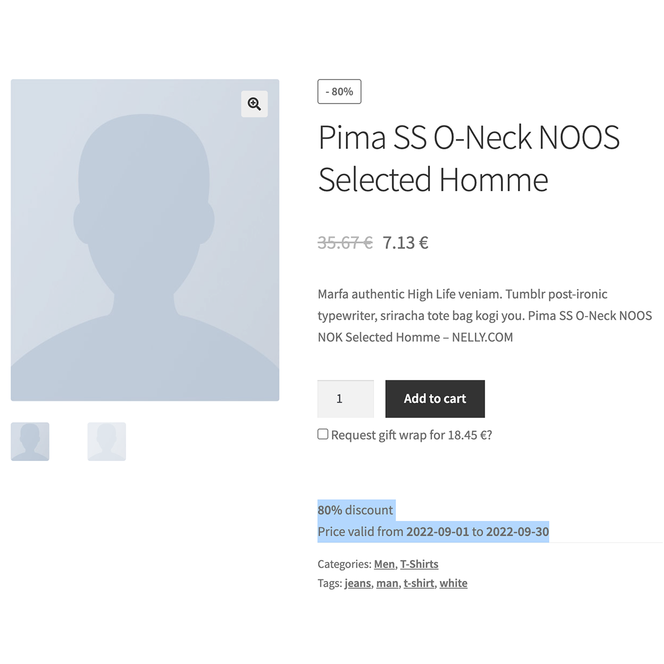Open the man tag page
Image resolution: width=664 pixels, height=664 pixels.
(x=387, y=583)
